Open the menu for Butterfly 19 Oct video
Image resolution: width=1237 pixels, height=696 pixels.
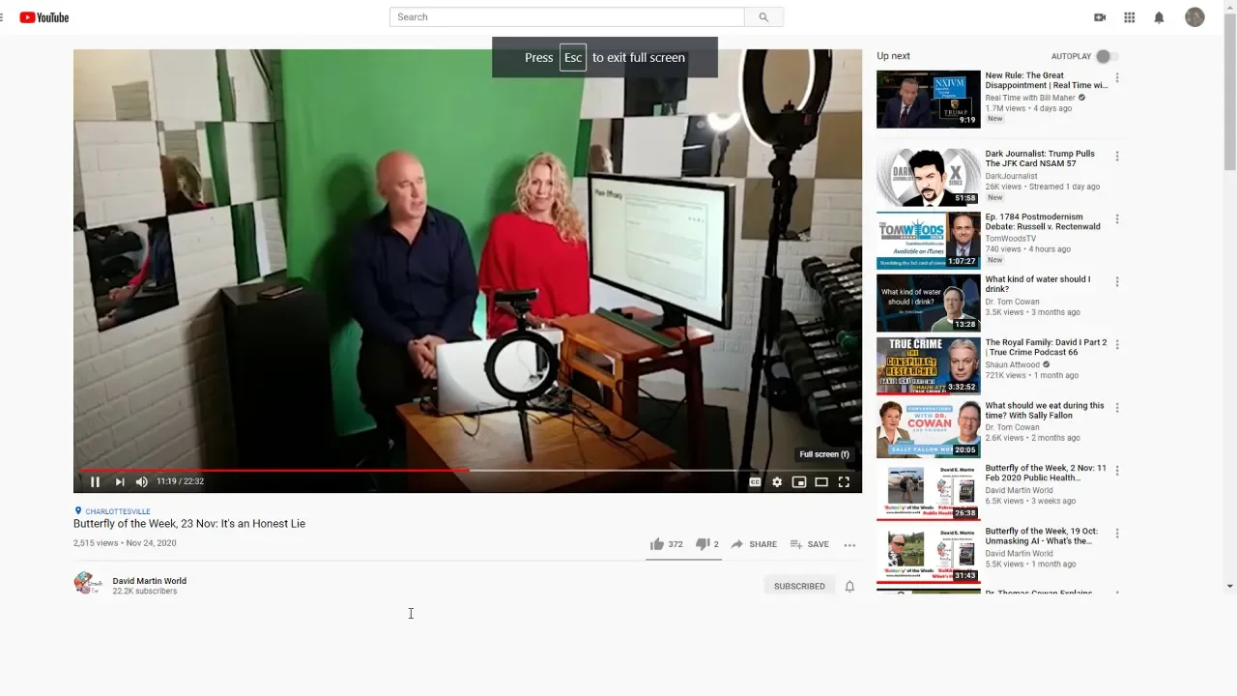pos(1117,534)
